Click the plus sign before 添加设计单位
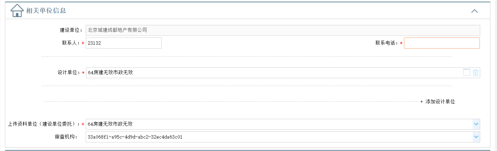Viewport: 497px width, 151px height. click(421, 102)
